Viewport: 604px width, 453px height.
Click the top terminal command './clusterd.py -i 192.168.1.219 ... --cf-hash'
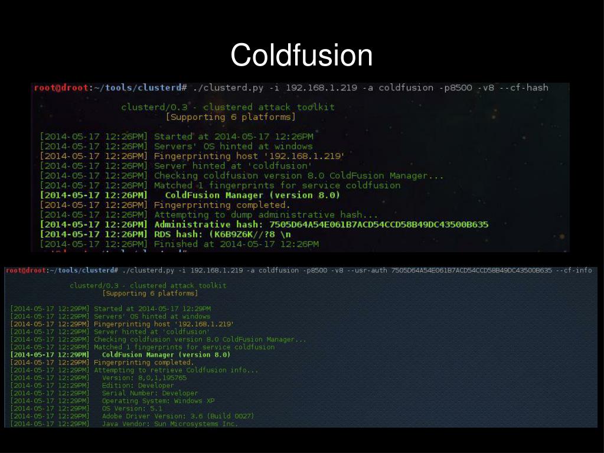[x=371, y=88]
